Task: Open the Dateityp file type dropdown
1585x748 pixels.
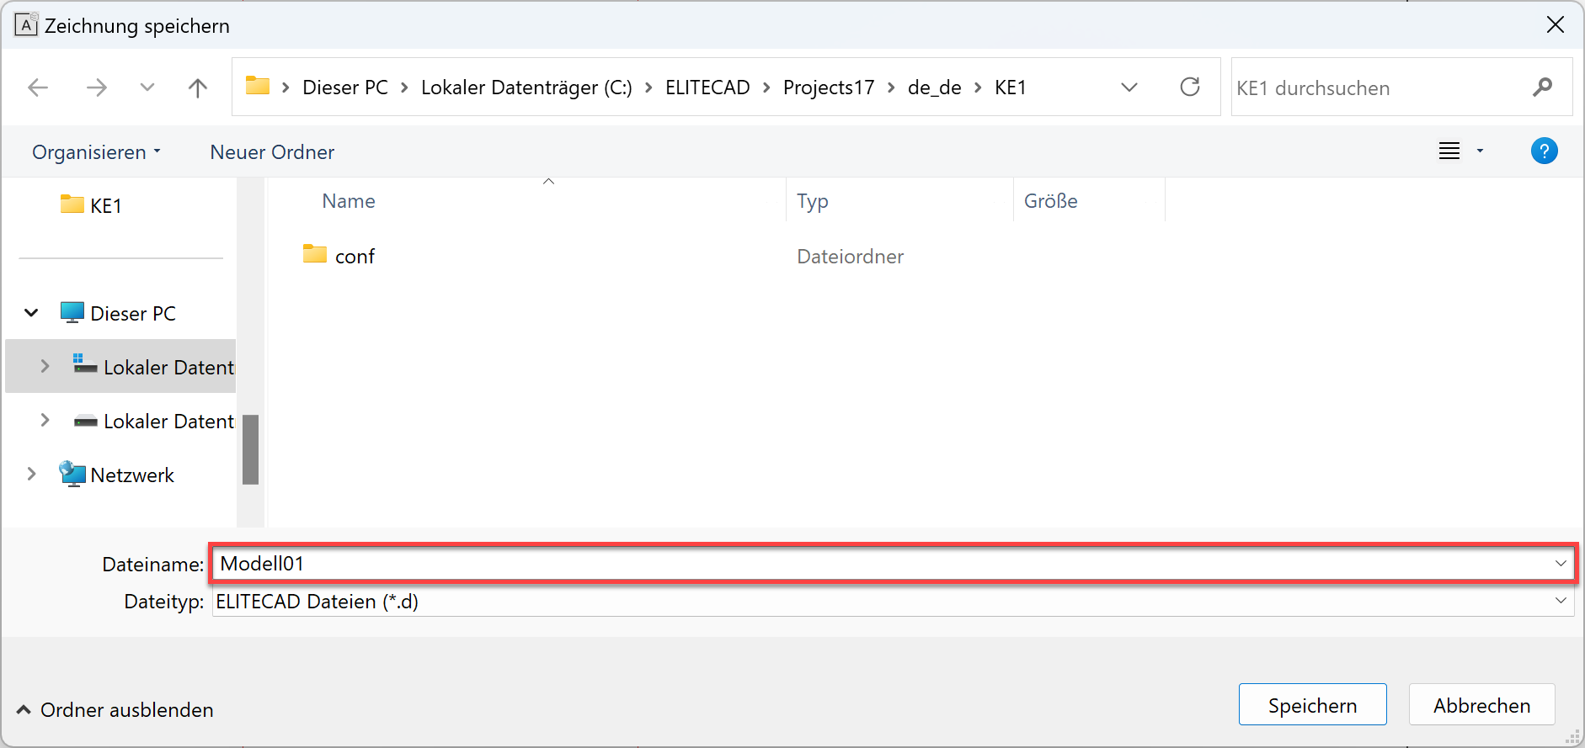Action: (x=1560, y=601)
